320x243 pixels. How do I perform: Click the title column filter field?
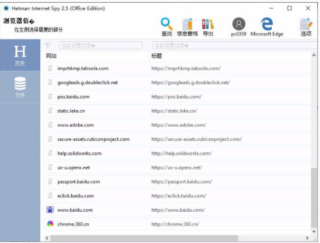click(231, 46)
